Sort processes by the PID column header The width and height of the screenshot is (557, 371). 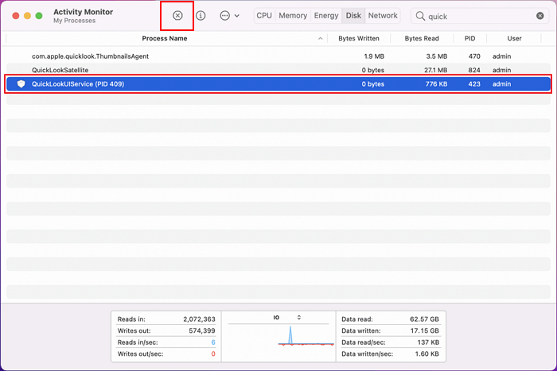[x=469, y=38]
